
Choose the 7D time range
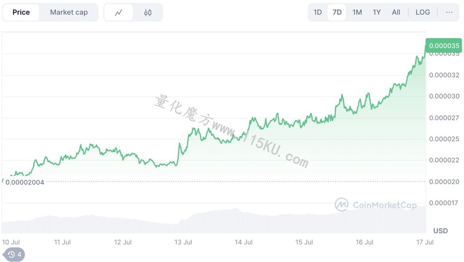[337, 12]
